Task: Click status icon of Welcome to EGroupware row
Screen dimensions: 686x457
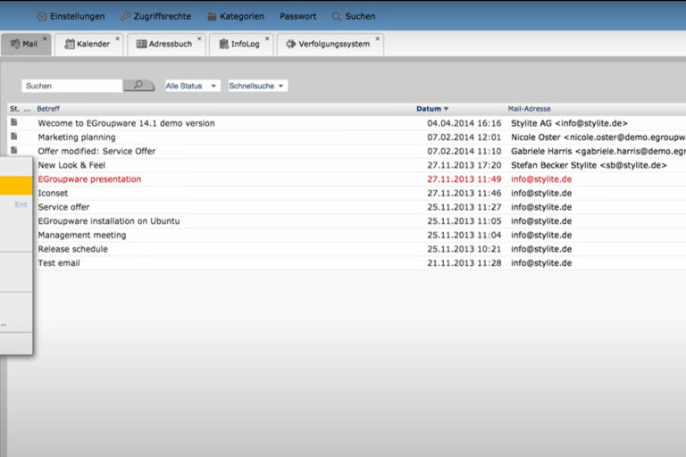Action: pyautogui.click(x=14, y=123)
